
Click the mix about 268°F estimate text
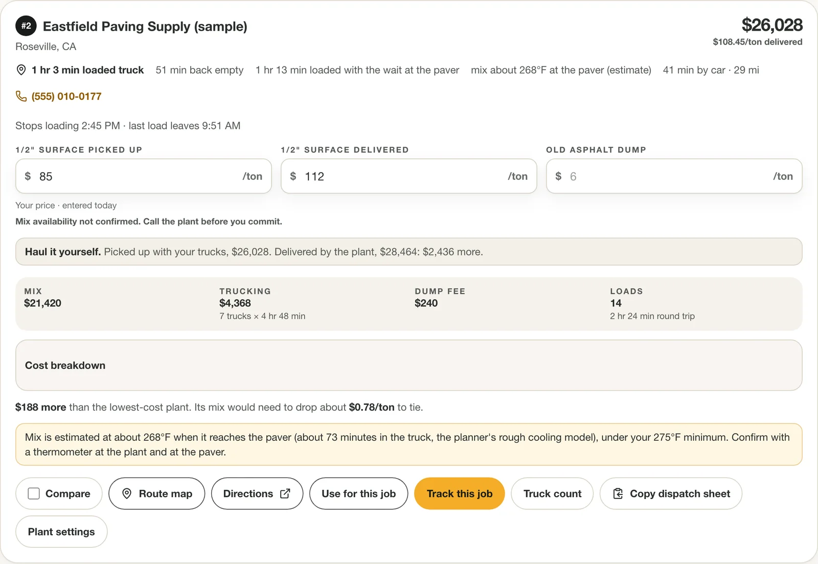click(x=561, y=70)
